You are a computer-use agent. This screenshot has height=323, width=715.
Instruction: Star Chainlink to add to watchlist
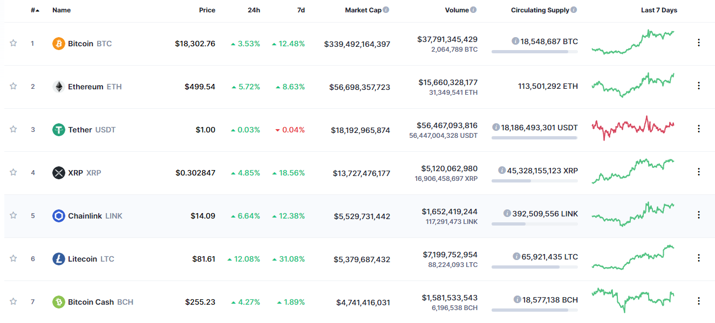coord(13,215)
